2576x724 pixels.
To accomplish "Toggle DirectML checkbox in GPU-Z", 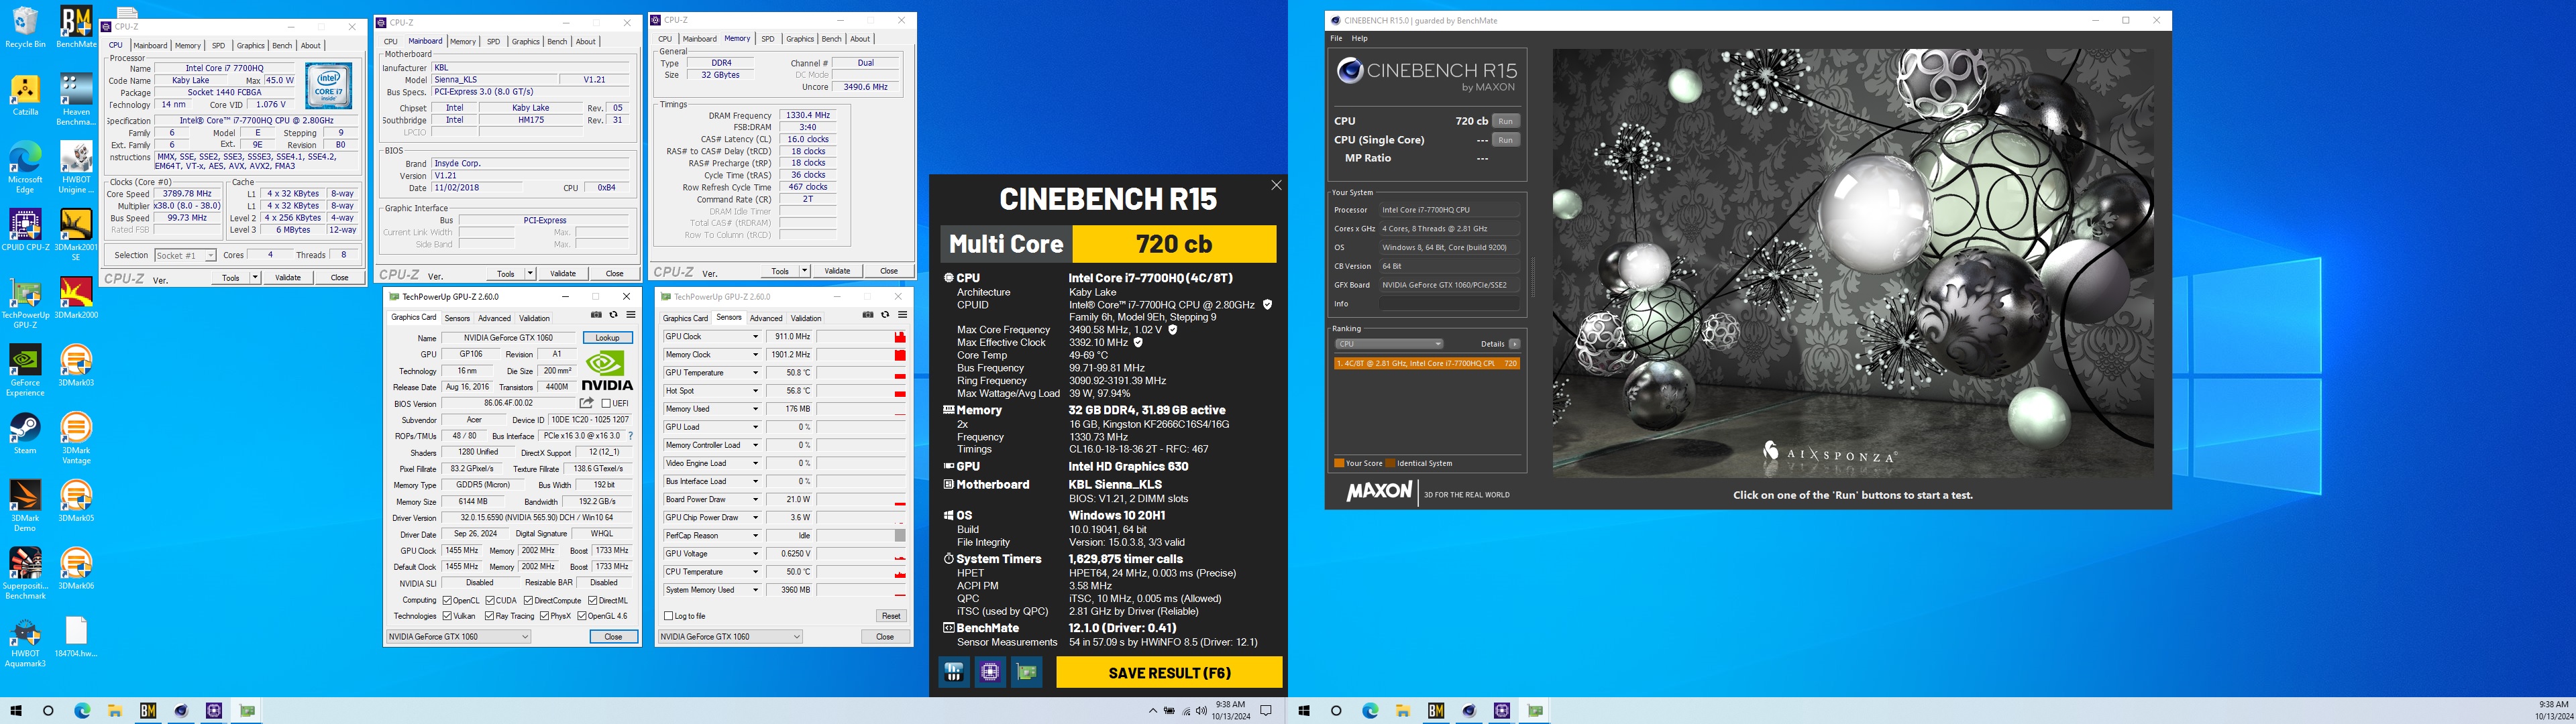I will (x=592, y=600).
